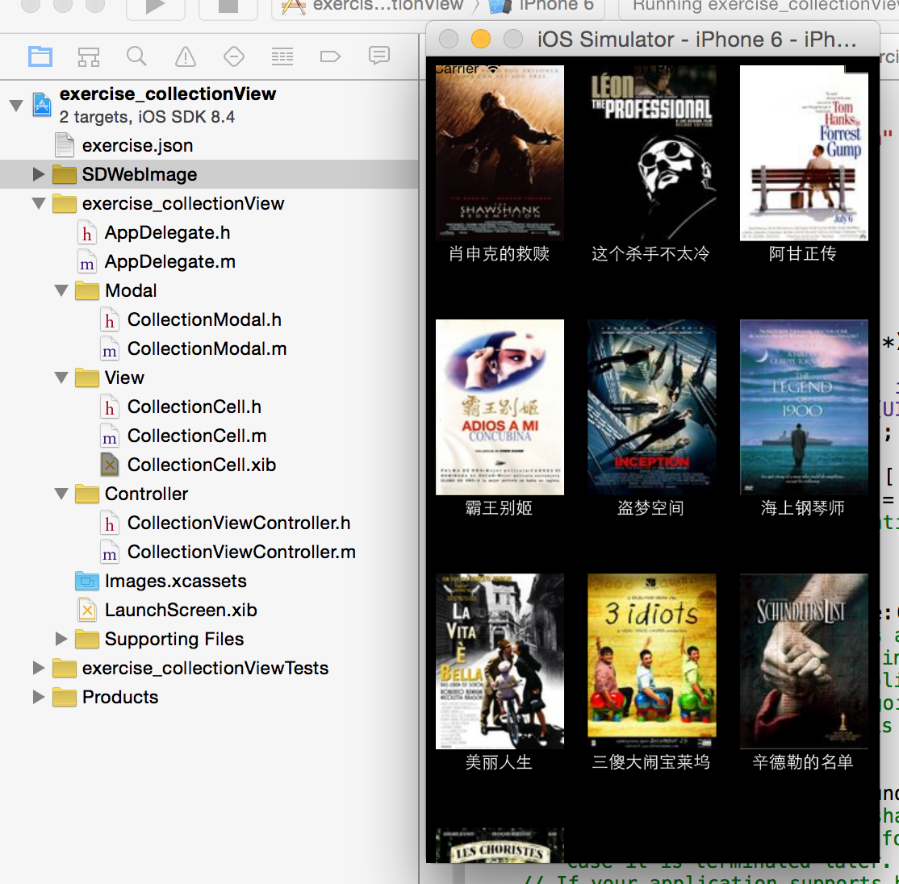Open the Test navigator diamond icon
The height and width of the screenshot is (884, 899).
pyautogui.click(x=234, y=56)
